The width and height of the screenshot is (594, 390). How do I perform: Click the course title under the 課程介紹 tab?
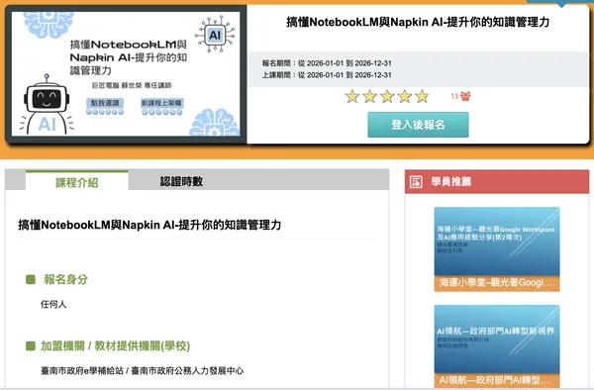pos(149,225)
